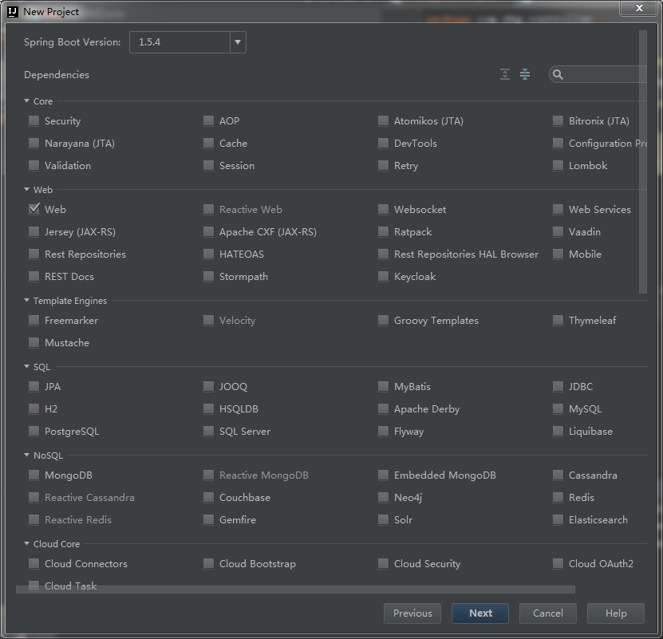Click the Dependencies heading label
This screenshot has width=663, height=639.
[x=57, y=75]
